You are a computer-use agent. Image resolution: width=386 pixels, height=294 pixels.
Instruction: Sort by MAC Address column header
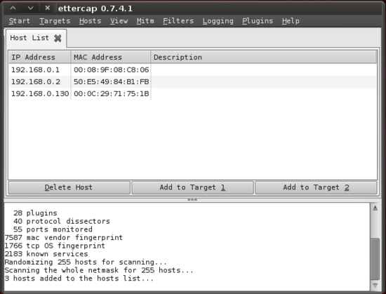tap(110, 57)
